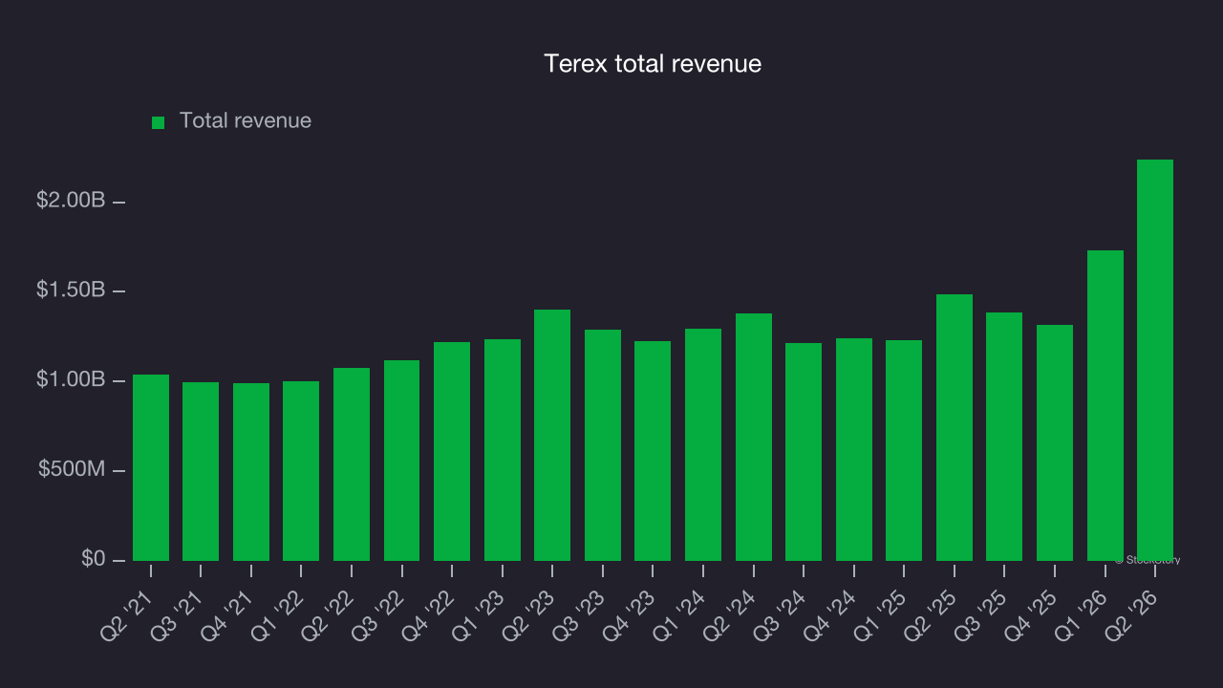Select the tallest Q2 '26 revenue bar
This screenshot has width=1223, height=688.
tap(1155, 360)
